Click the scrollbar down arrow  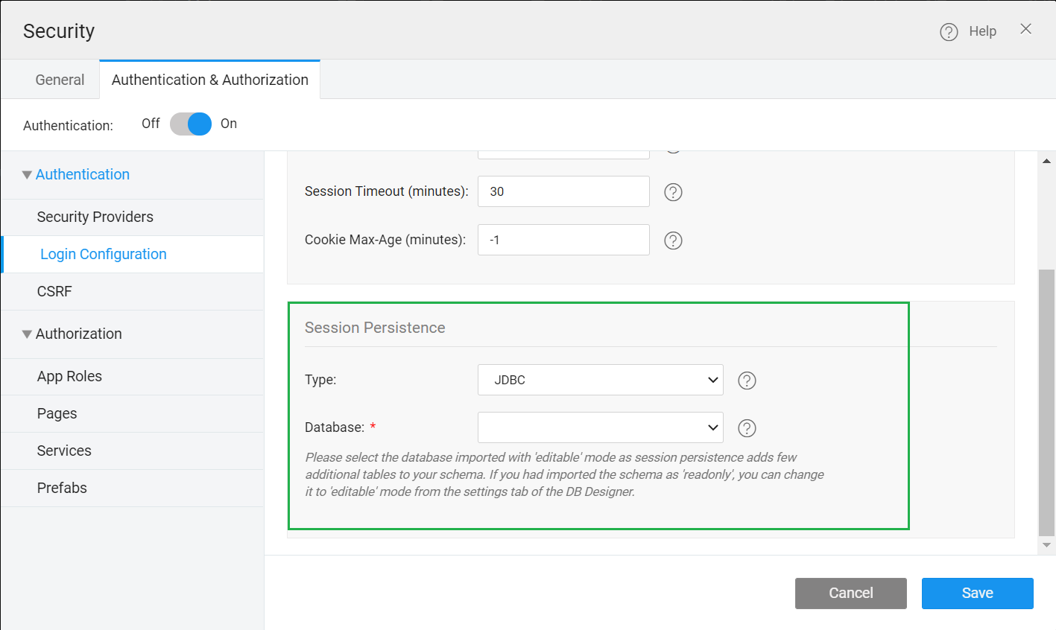[x=1046, y=544]
